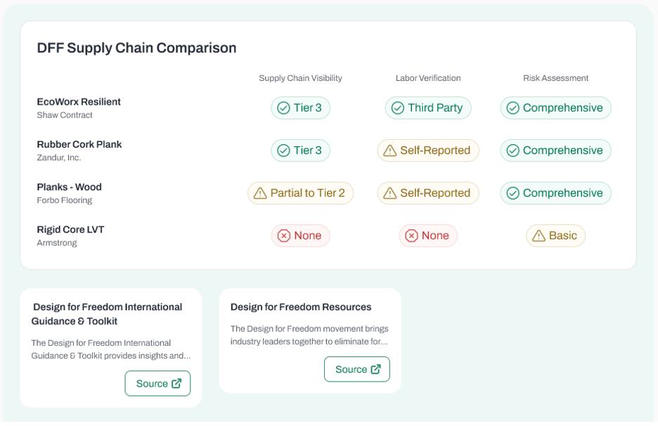Click the Supply Chain Visibility column header
The width and height of the screenshot is (658, 426).
(300, 78)
